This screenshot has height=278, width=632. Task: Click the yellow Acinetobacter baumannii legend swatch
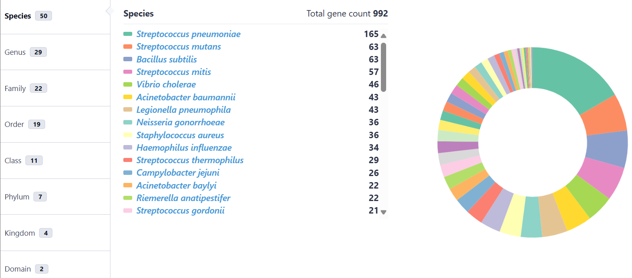coord(128,98)
